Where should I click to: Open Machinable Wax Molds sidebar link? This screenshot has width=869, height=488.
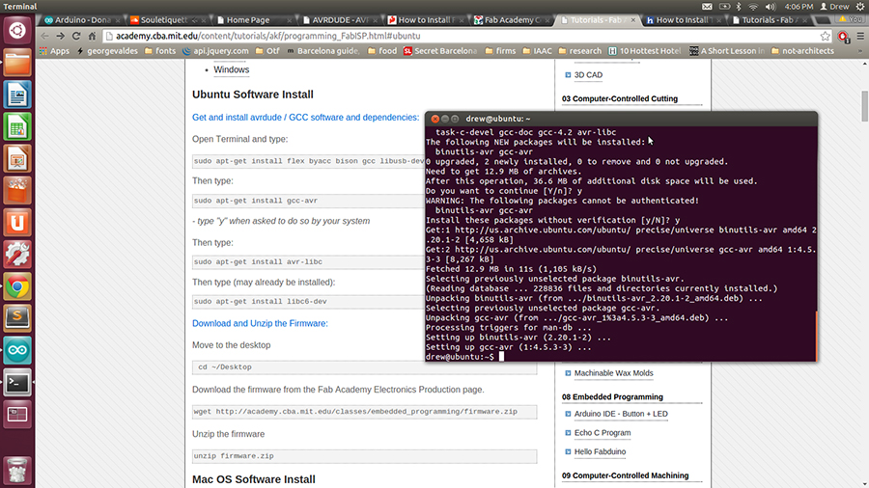click(613, 373)
